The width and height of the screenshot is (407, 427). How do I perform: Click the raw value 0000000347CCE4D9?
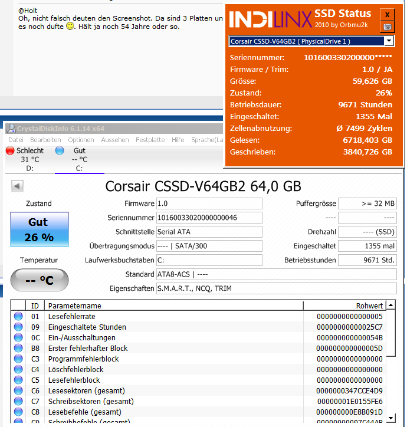coord(350,391)
